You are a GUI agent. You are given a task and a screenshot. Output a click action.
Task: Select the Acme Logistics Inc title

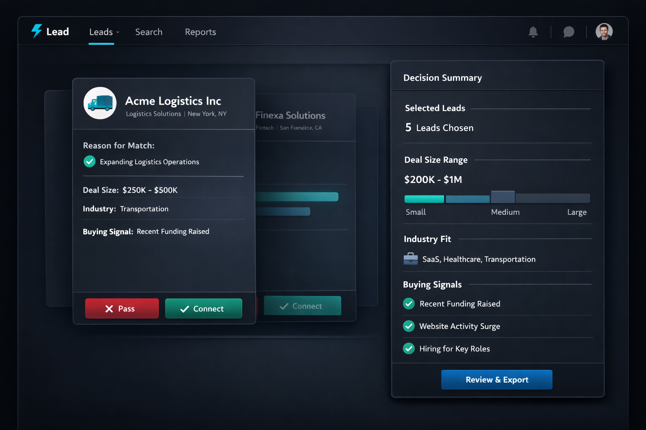[173, 101]
